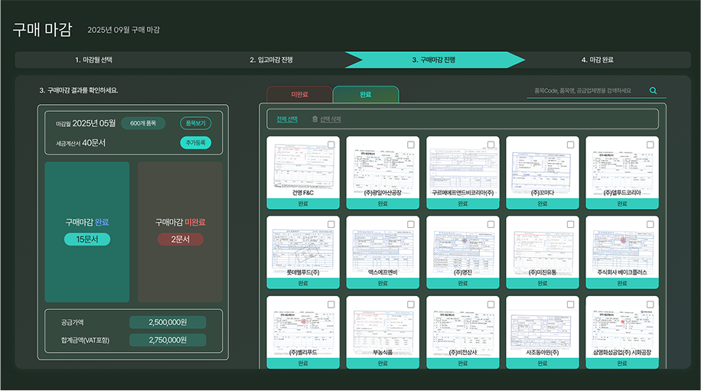Click the trash icon next to 선택 삭제
The image size is (701, 391).
click(315, 119)
